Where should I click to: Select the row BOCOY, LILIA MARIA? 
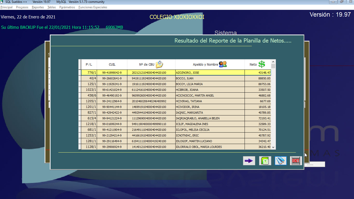(x=176, y=84)
